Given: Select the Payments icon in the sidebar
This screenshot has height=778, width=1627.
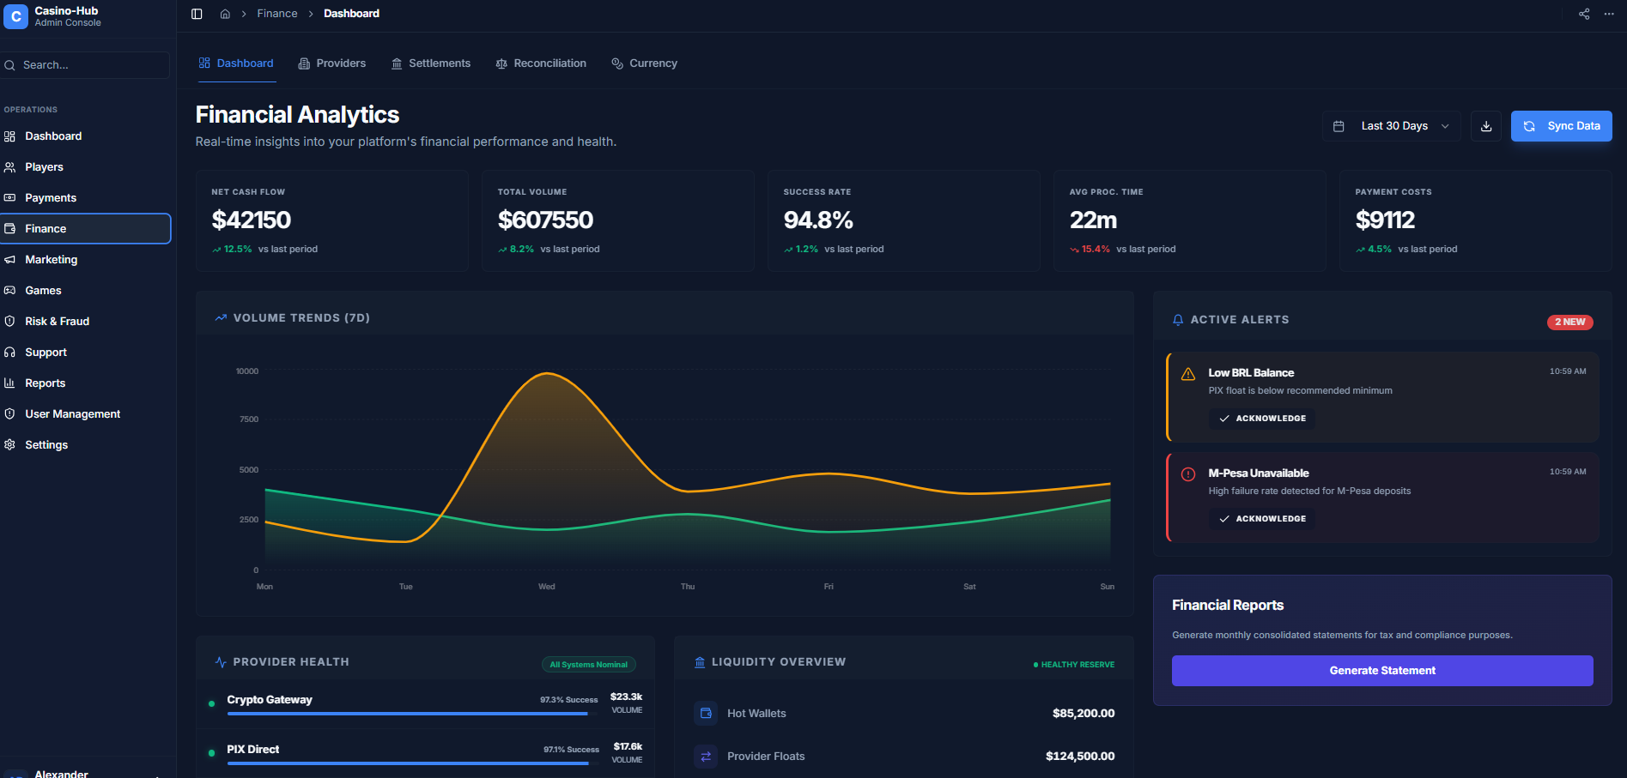Looking at the screenshot, I should [x=9, y=197].
